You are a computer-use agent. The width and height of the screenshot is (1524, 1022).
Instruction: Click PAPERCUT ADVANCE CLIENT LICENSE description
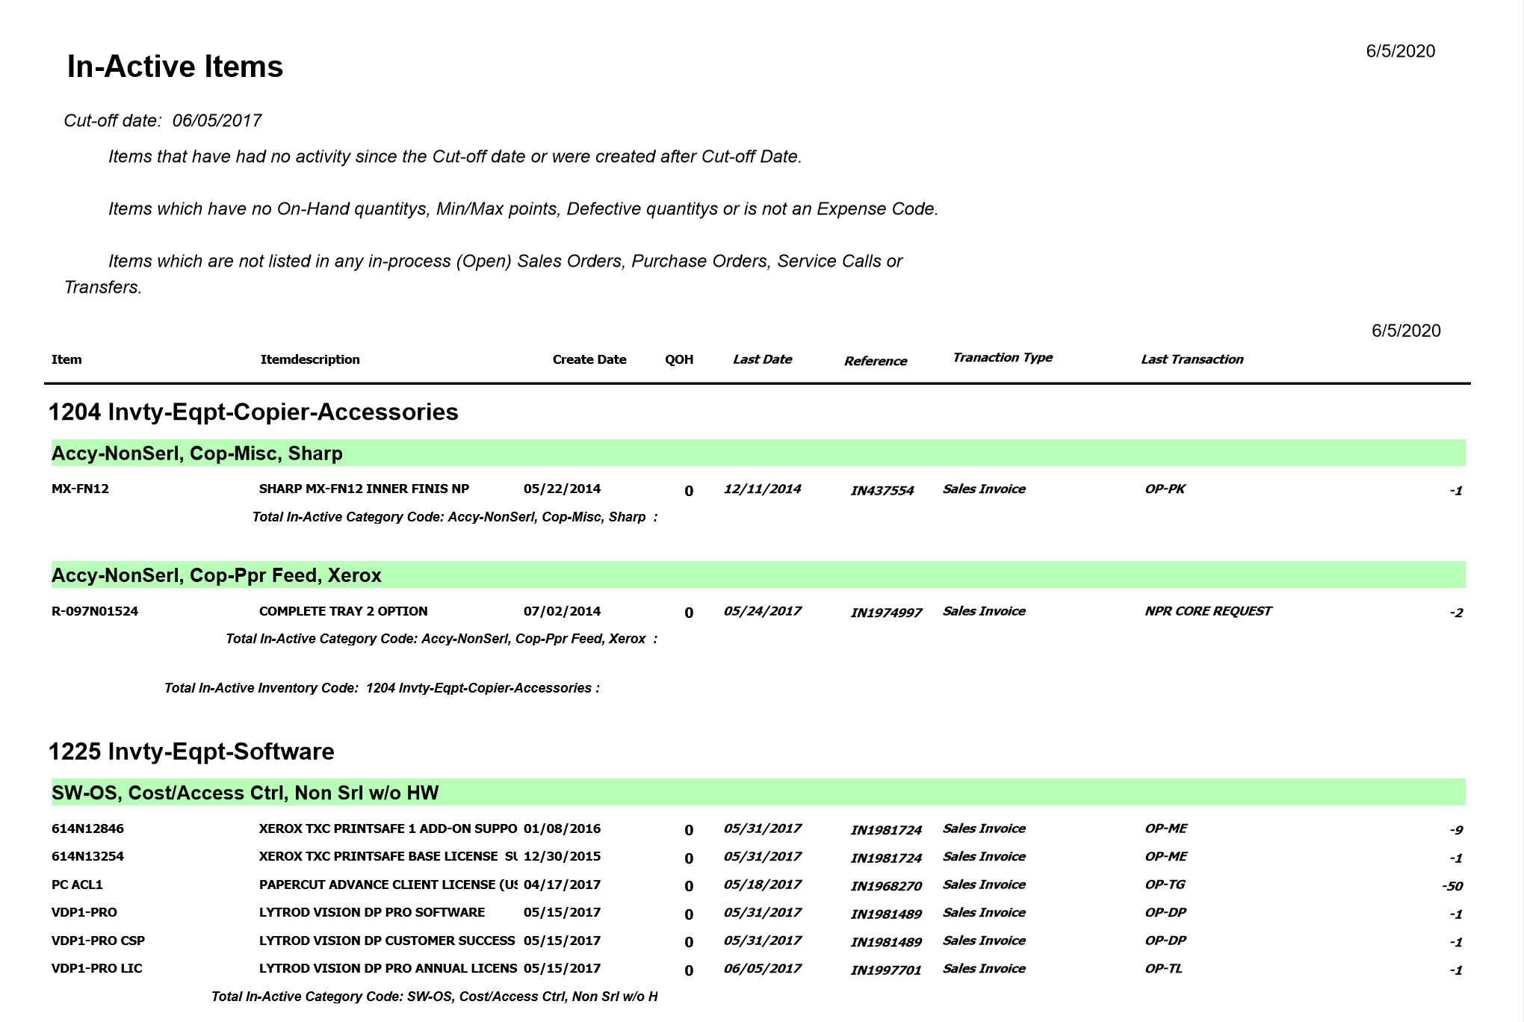point(388,885)
